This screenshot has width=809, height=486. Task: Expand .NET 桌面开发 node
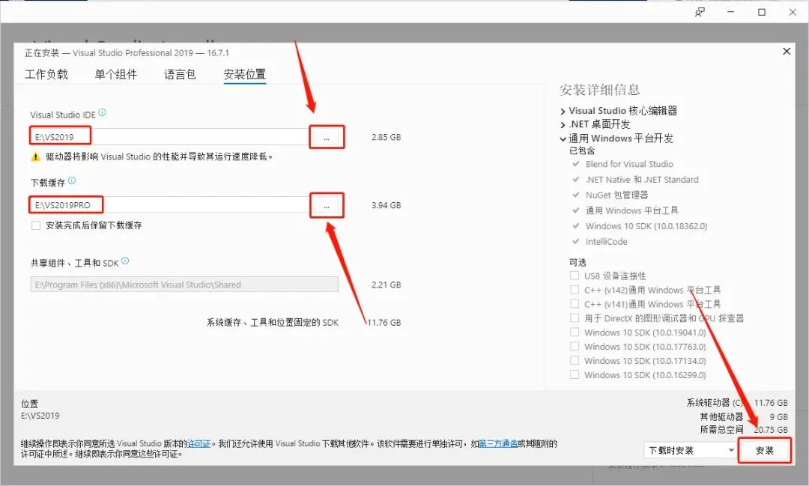coord(563,124)
